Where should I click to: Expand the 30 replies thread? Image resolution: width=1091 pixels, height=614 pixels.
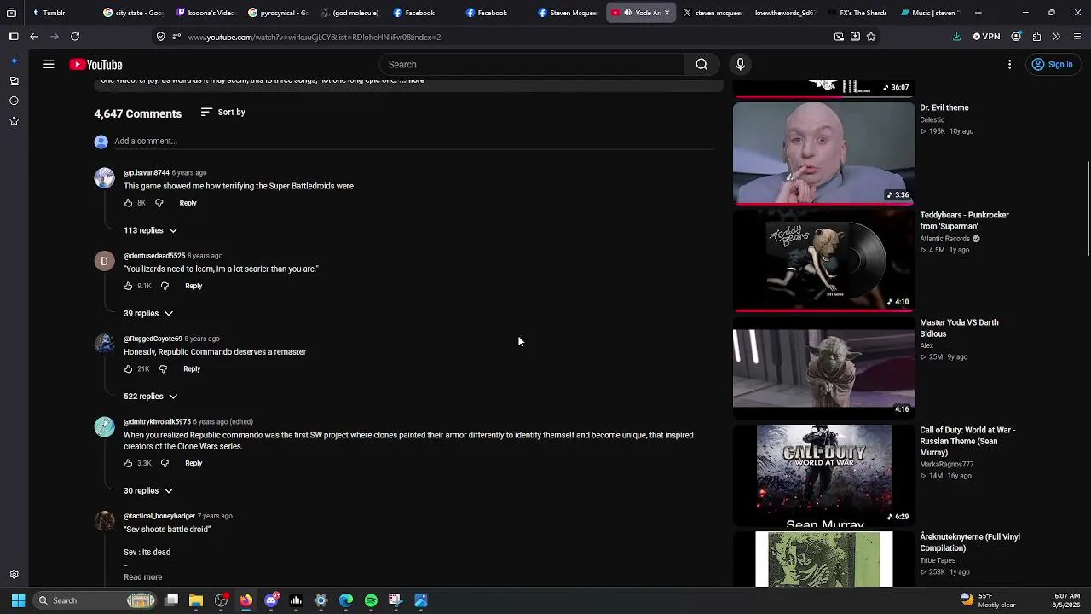[148, 490]
